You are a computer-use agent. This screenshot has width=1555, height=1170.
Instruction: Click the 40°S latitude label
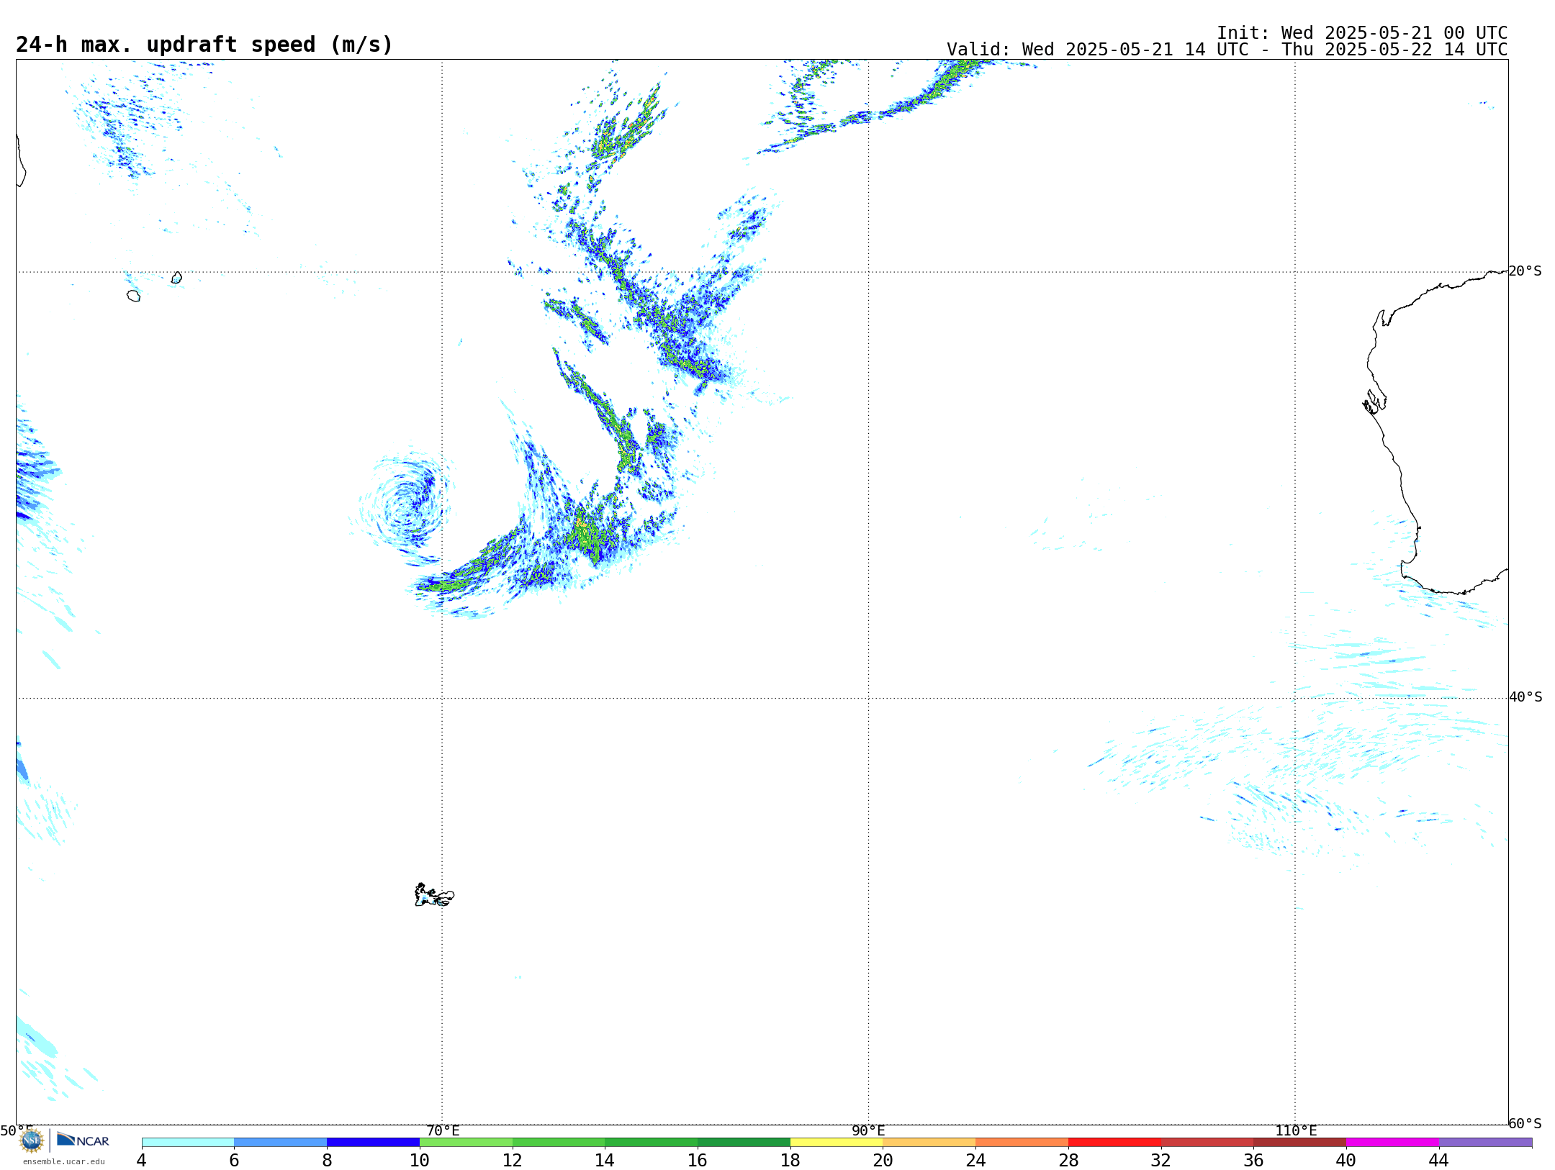[1525, 697]
